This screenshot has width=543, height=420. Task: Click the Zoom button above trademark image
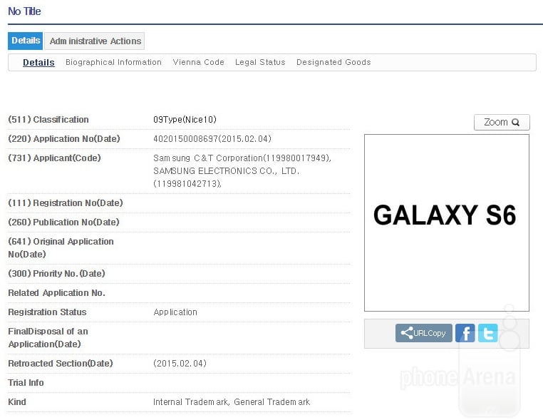point(502,123)
